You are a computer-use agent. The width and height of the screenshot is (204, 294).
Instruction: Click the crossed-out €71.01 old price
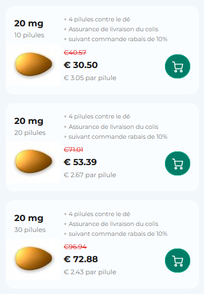pos(74,150)
